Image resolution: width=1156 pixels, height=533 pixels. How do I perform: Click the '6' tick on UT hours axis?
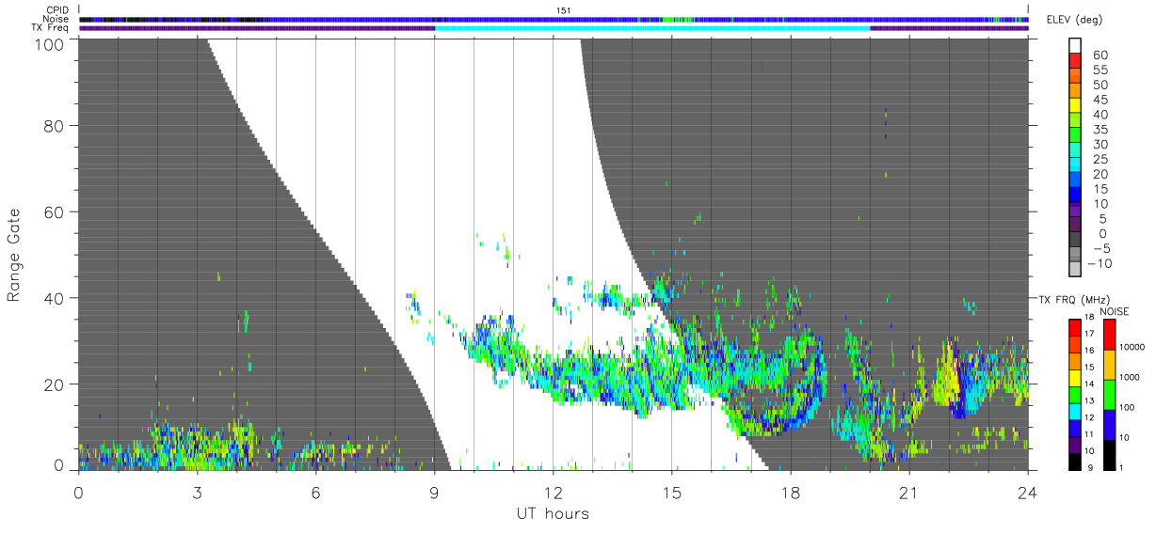pos(315,494)
